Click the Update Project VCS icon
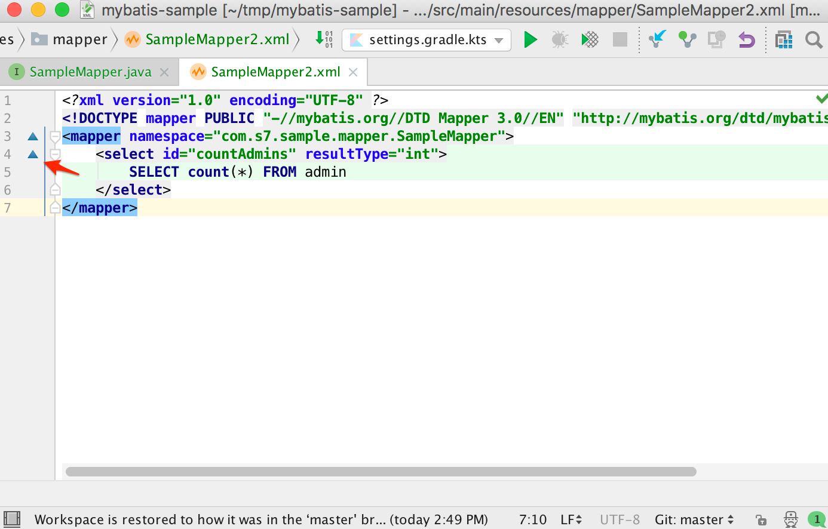 (657, 40)
